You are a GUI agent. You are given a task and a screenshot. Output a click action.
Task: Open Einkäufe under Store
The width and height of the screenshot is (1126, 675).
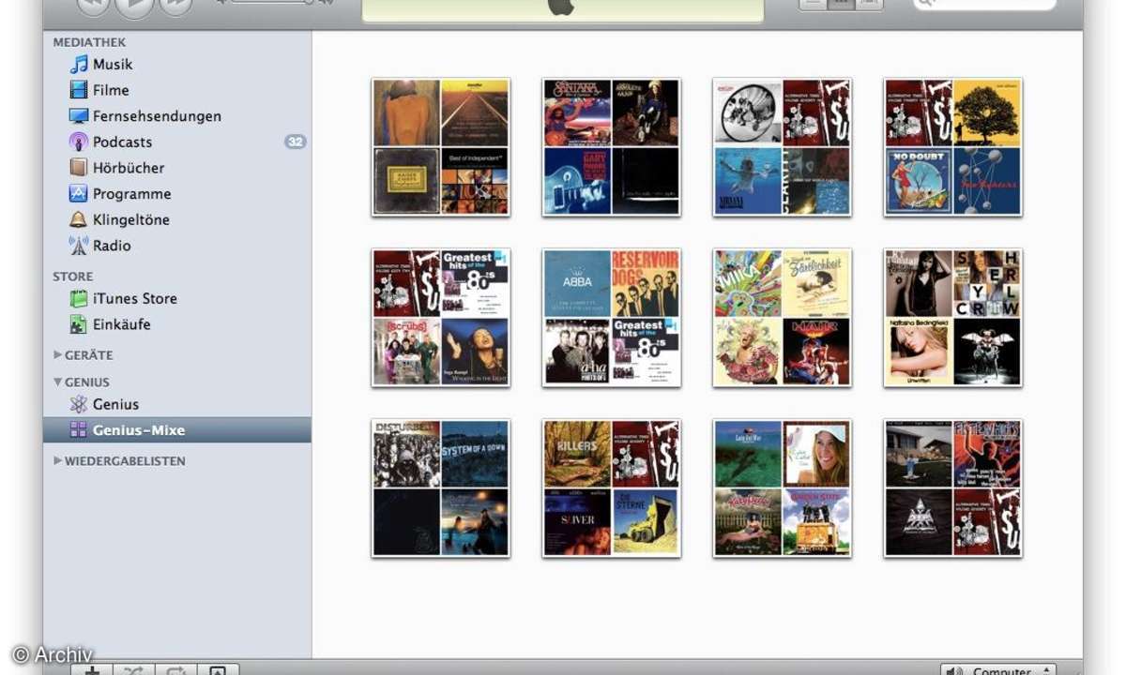pyautogui.click(x=121, y=324)
